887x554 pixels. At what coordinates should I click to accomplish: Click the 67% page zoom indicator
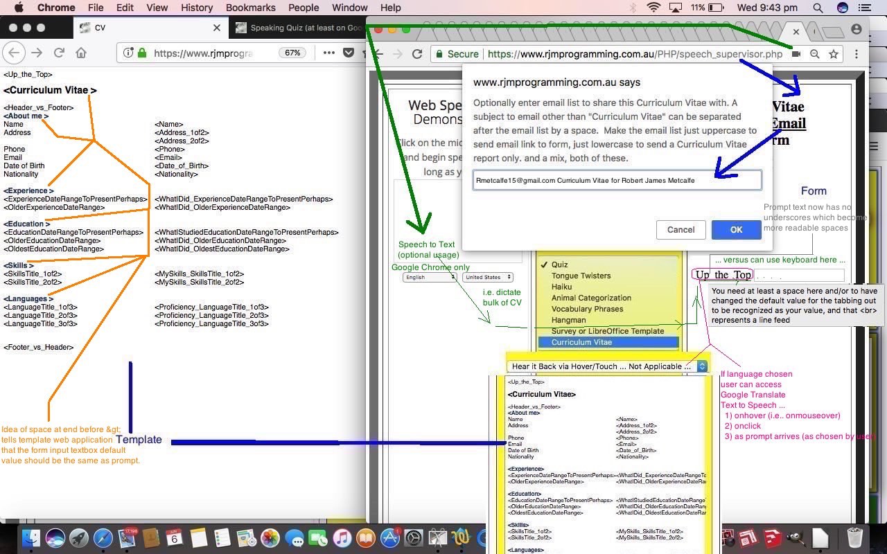coord(294,52)
